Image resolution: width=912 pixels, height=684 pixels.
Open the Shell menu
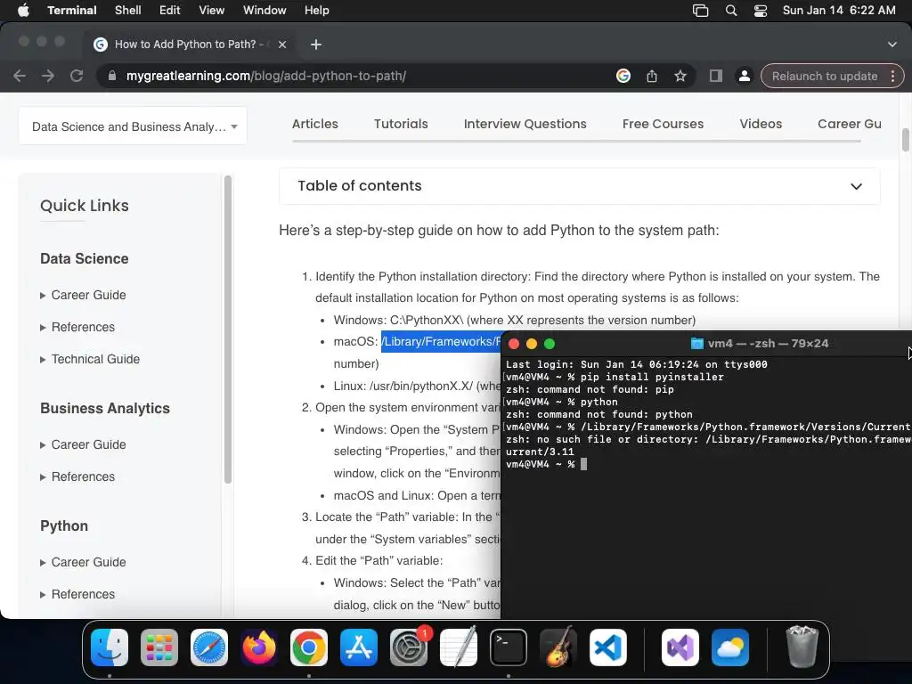coord(128,11)
